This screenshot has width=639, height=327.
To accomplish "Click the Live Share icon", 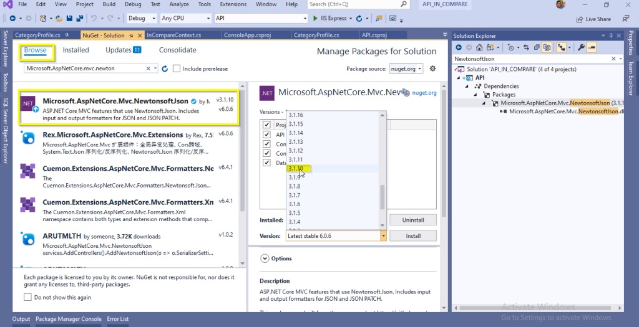I will [580, 19].
